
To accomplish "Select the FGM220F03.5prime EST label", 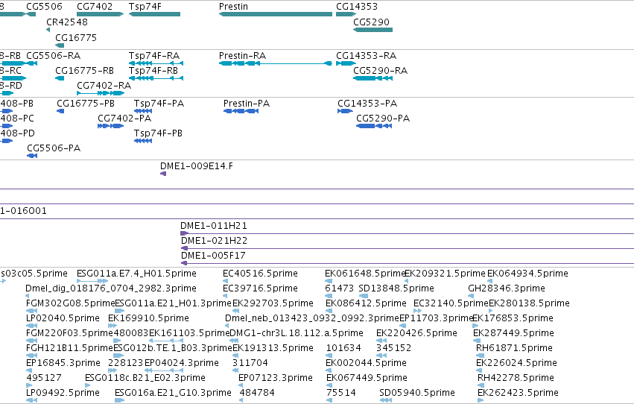I will (69, 333).
